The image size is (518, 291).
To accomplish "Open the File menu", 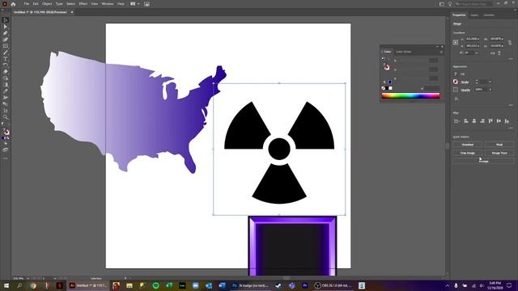I will (27, 3).
